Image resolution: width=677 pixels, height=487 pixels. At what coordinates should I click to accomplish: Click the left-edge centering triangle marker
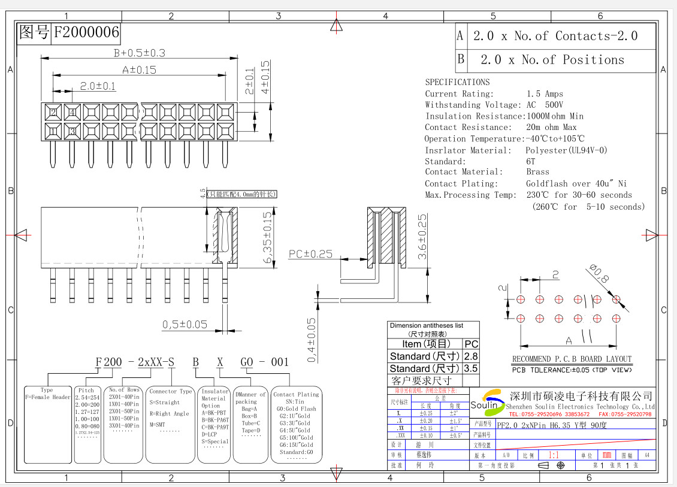(21, 234)
